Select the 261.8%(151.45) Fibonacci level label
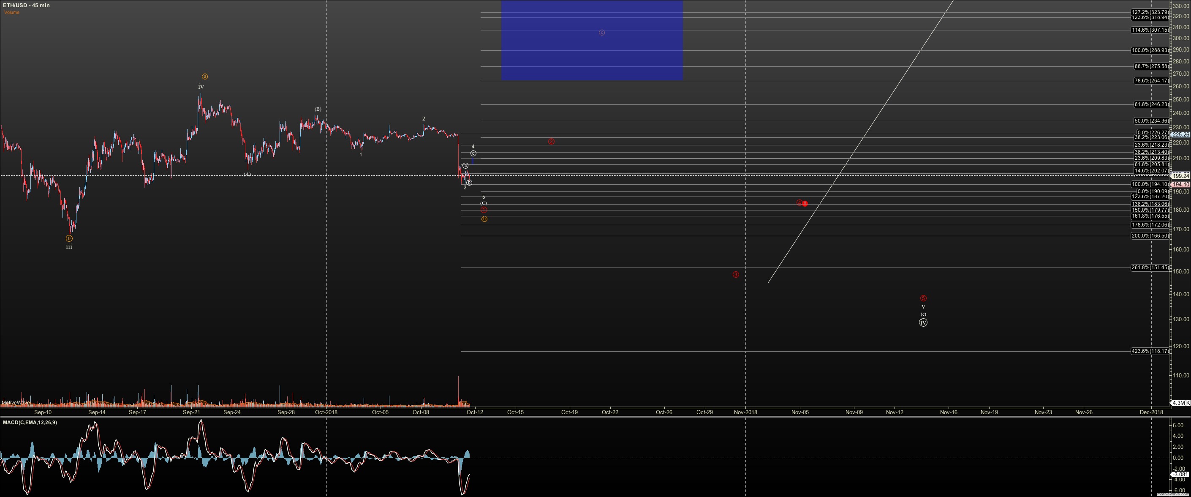This screenshot has width=1191, height=497. pyautogui.click(x=1149, y=268)
